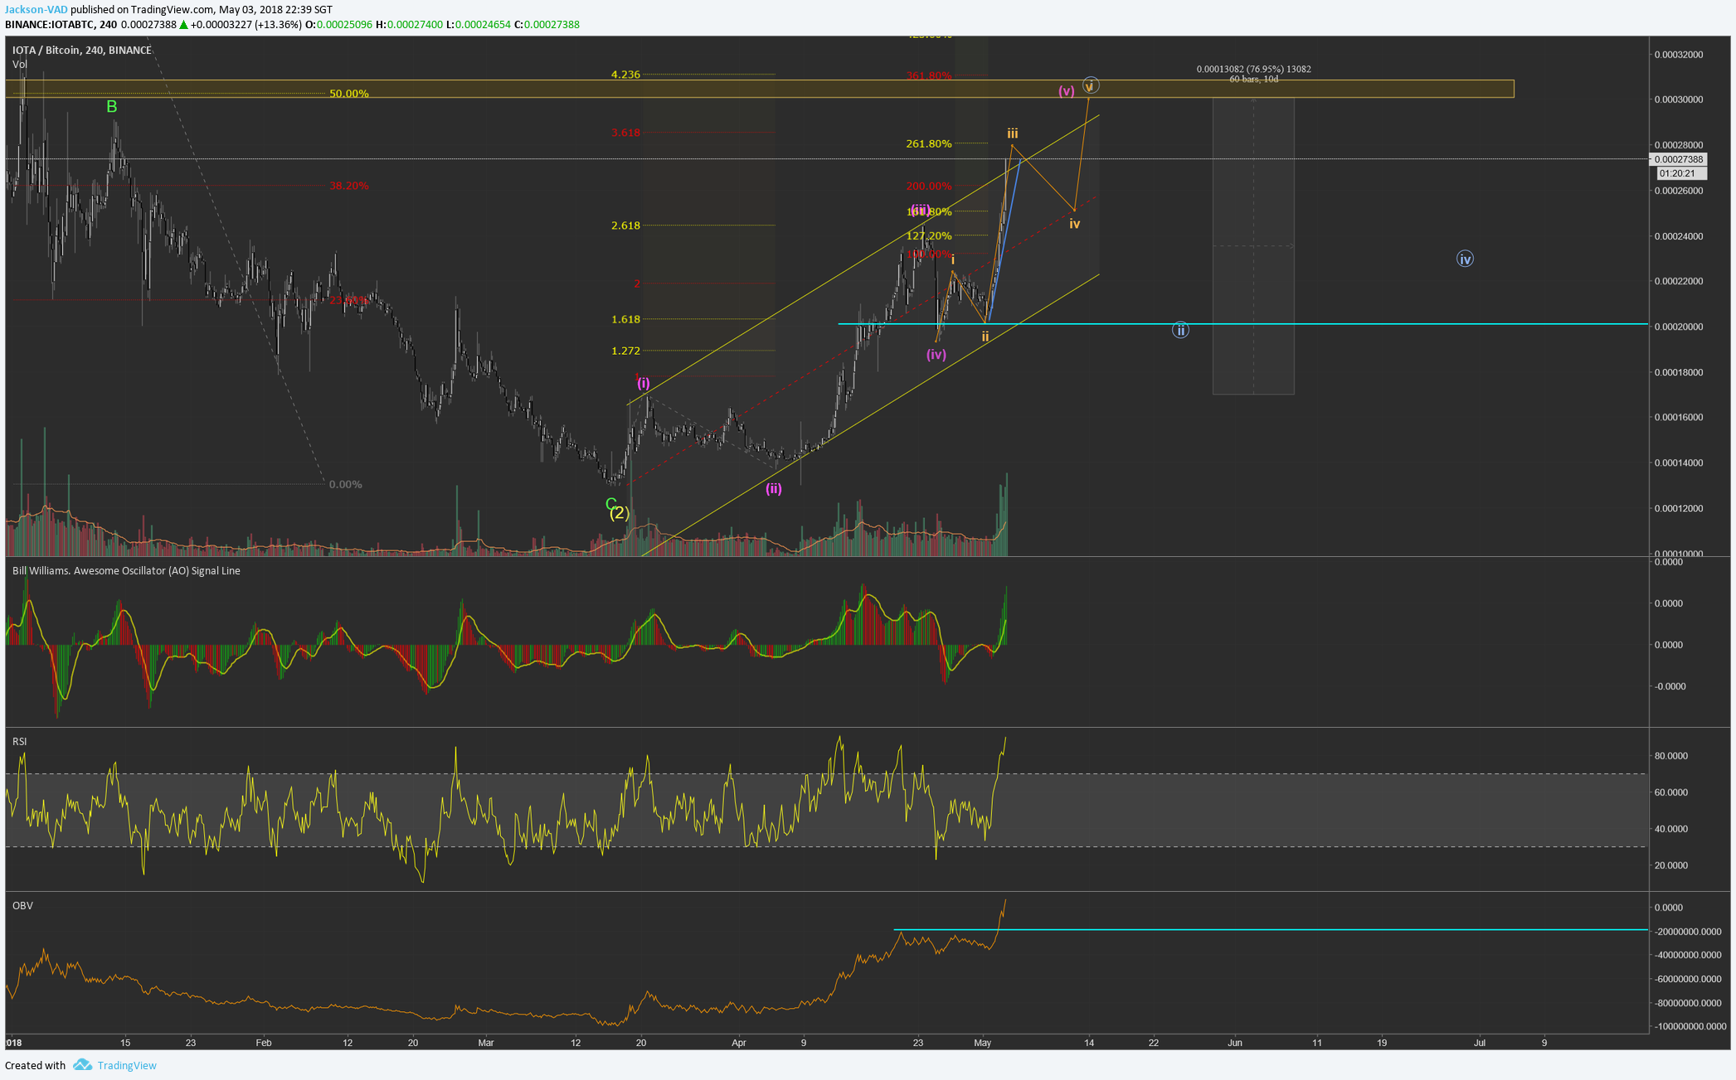Select the Awesome Oscillator (AO) Signal Line title
1736x1080 pixels.
pos(126,570)
